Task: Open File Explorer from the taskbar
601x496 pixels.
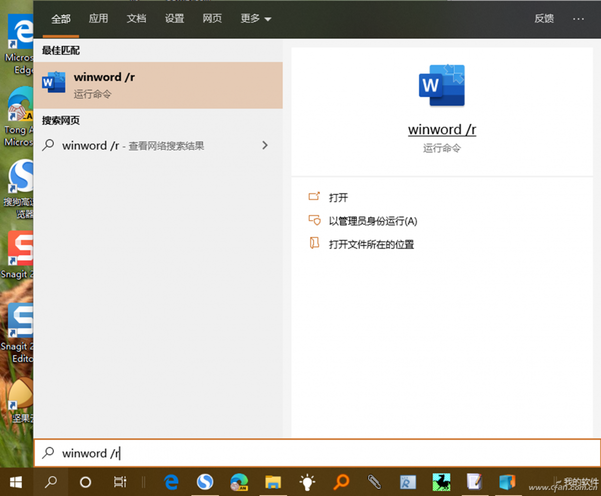Action: pyautogui.click(x=273, y=482)
